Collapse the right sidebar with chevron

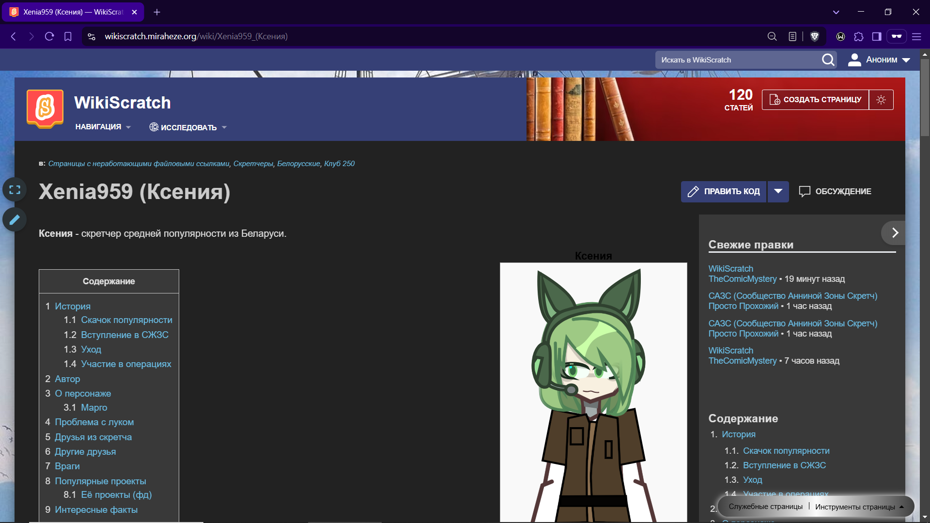(x=895, y=233)
